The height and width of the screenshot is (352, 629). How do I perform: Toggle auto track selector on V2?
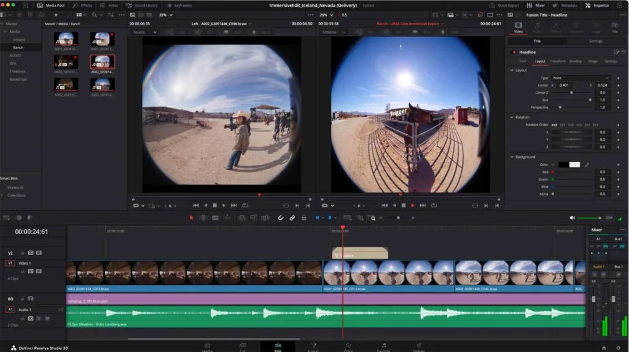(31, 253)
